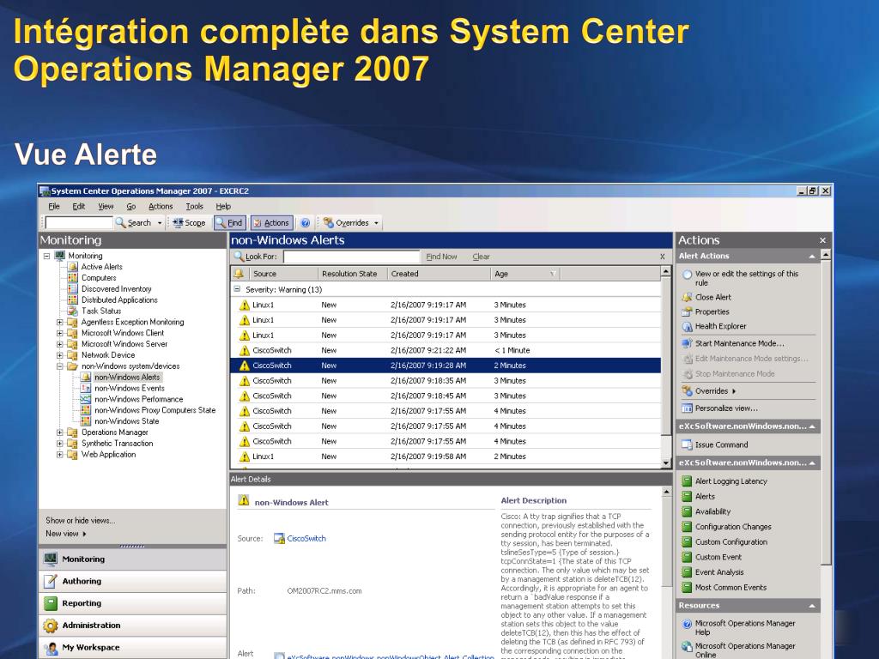Collapse non-Windows system/devices folder
The width and height of the screenshot is (879, 659).
[59, 366]
